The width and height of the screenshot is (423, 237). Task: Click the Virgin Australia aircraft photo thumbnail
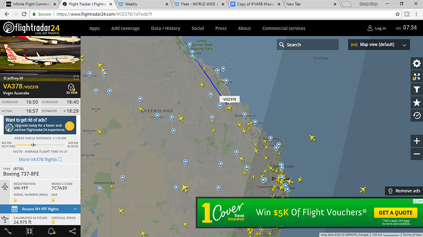40,58
